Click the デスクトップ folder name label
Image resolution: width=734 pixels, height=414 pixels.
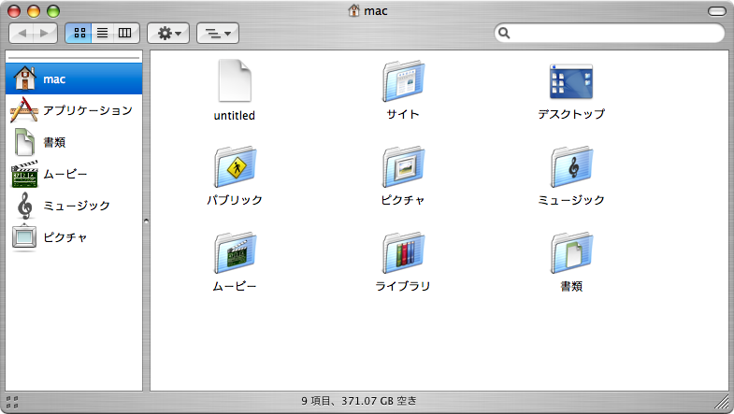coord(571,114)
